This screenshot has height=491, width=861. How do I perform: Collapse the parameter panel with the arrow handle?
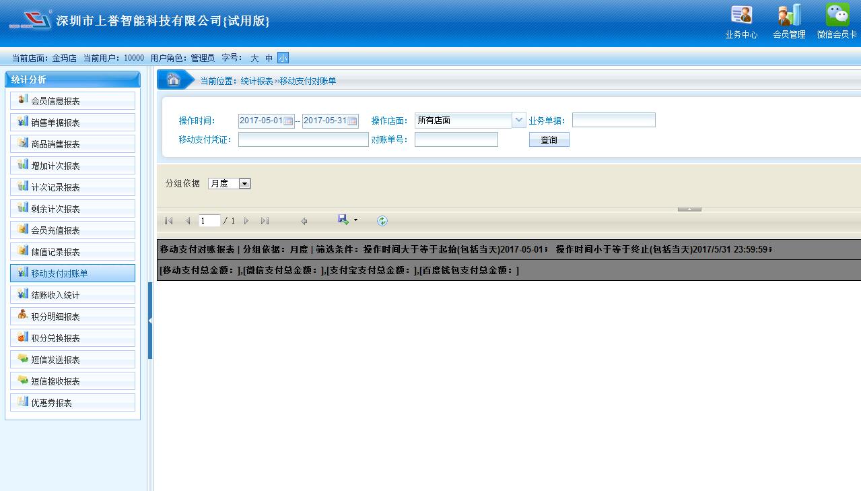pos(689,209)
